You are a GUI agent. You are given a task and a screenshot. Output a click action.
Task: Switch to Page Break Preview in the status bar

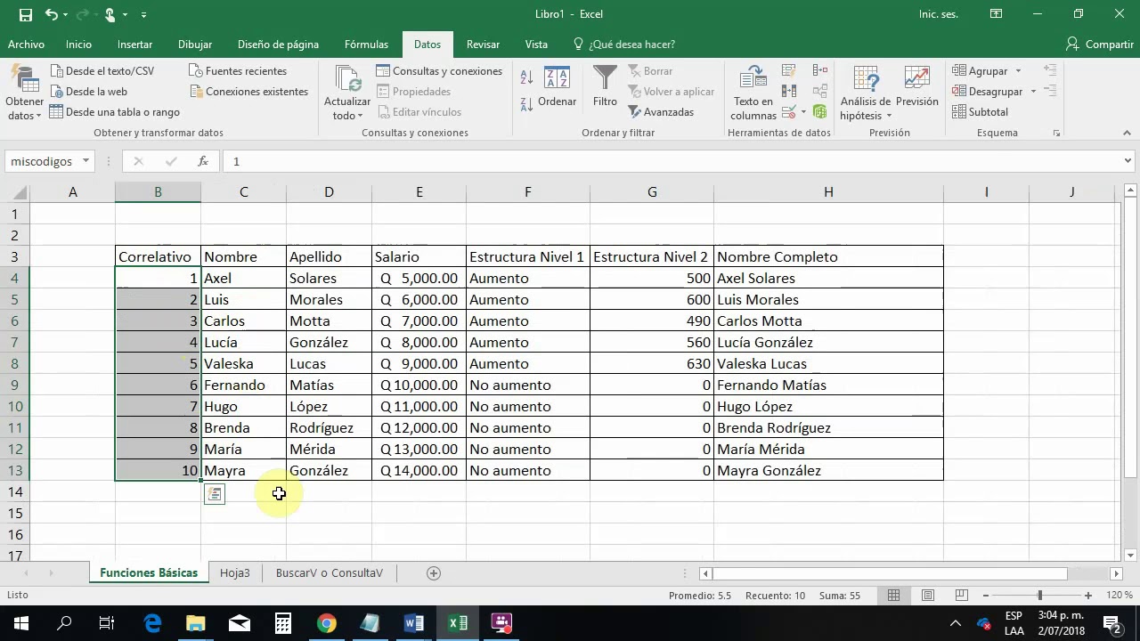[x=961, y=596]
